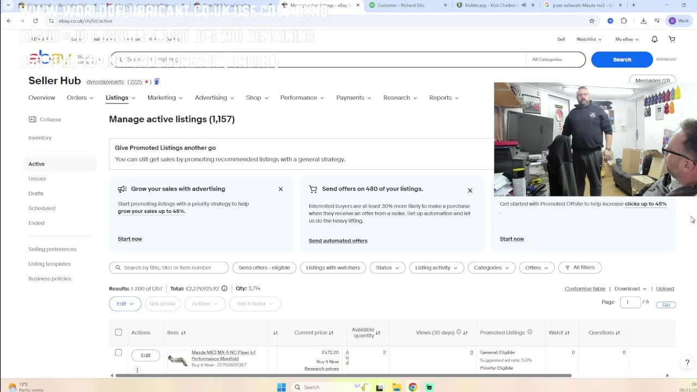The height and width of the screenshot is (392, 697).
Task: Open the Performance menu
Action: (302, 97)
